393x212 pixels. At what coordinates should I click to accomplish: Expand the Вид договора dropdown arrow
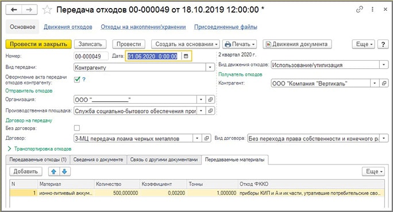[x=384, y=138]
